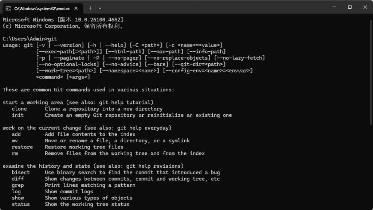Close the cmd.exe tab

tap(76, 8)
